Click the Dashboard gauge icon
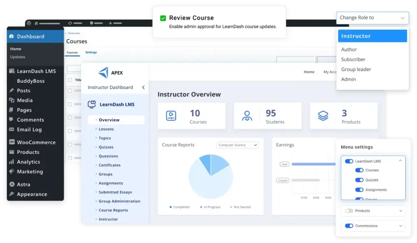417x243 pixels. [11, 36]
